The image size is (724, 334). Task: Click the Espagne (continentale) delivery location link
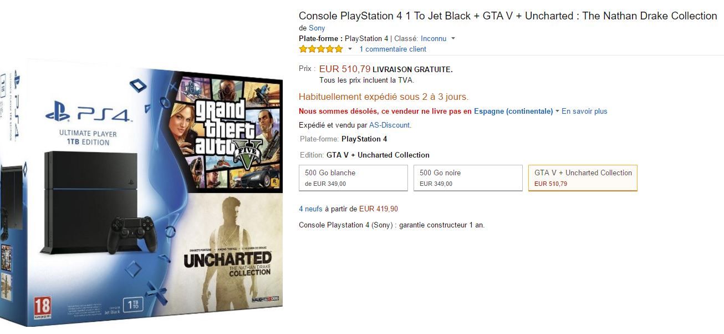pos(513,112)
